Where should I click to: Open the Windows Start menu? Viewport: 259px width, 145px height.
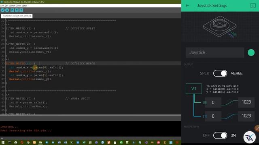click(3, 142)
